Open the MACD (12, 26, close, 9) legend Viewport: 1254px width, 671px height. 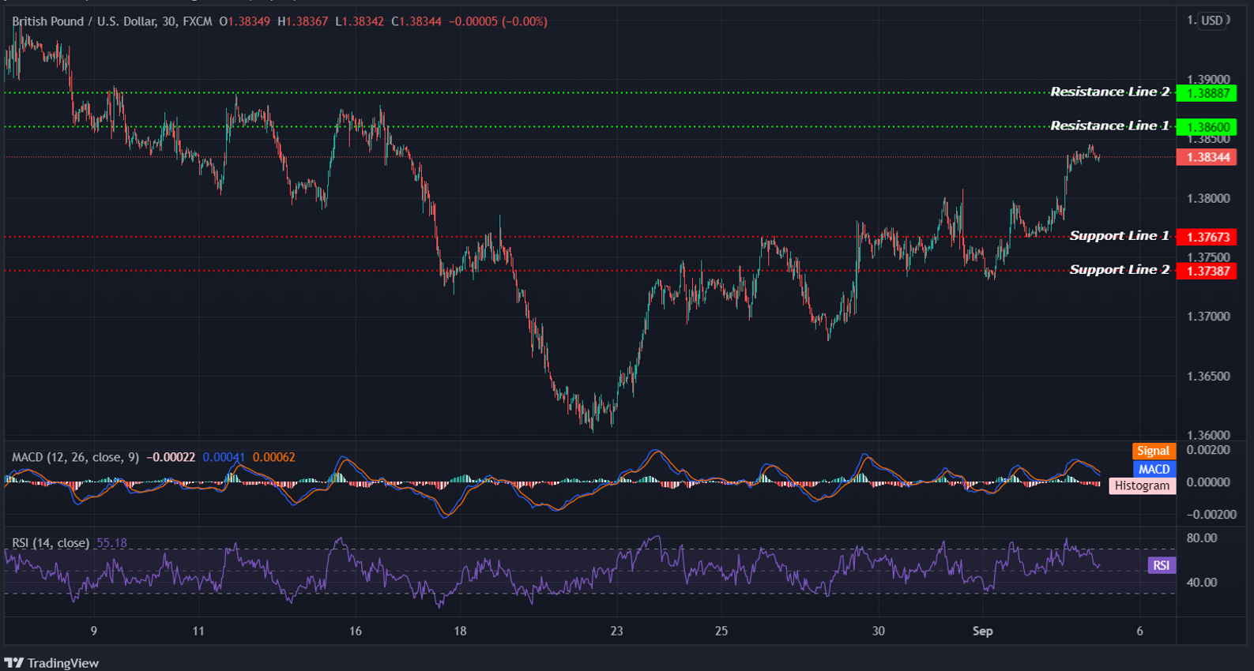click(75, 457)
